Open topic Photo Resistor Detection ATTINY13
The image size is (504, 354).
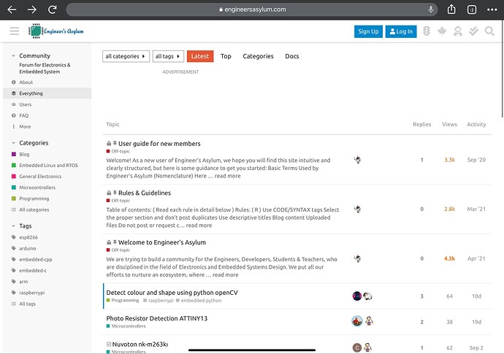coord(157,318)
